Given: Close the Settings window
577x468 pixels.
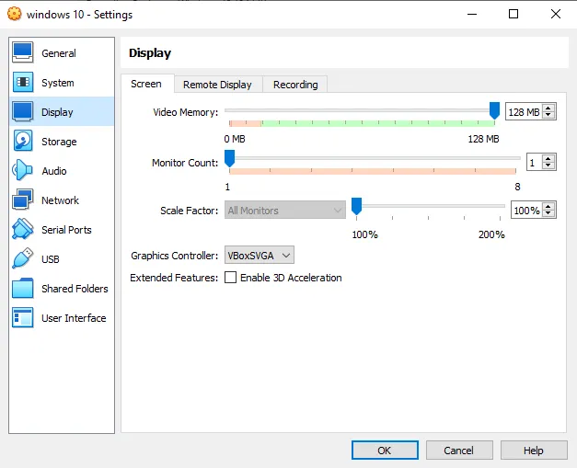Looking at the screenshot, I should 556,14.
